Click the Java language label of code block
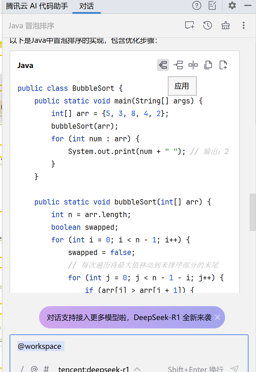Screen dimensions: 256x372 tap(25, 65)
